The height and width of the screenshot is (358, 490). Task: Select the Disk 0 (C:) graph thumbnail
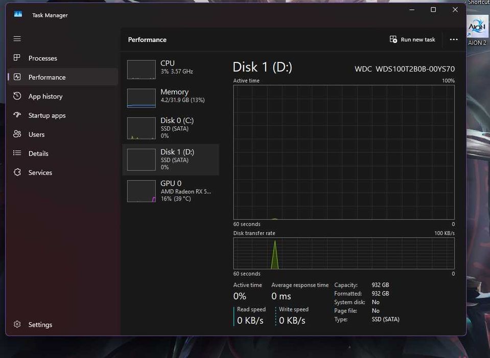click(141, 128)
